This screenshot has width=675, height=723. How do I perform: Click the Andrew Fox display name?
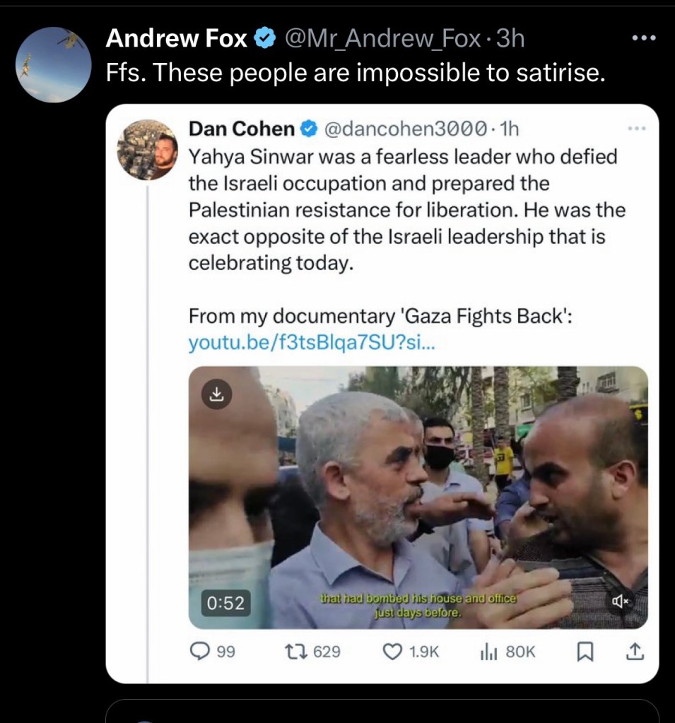click(177, 39)
